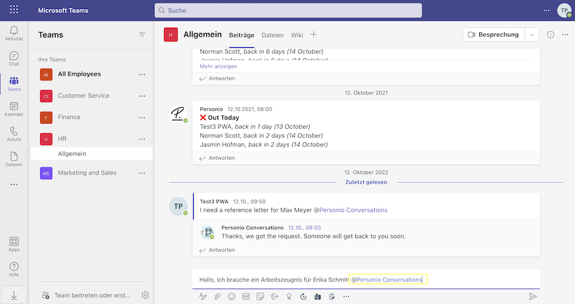Open the Allgemein channel
The image size is (575, 304).
(92, 153)
